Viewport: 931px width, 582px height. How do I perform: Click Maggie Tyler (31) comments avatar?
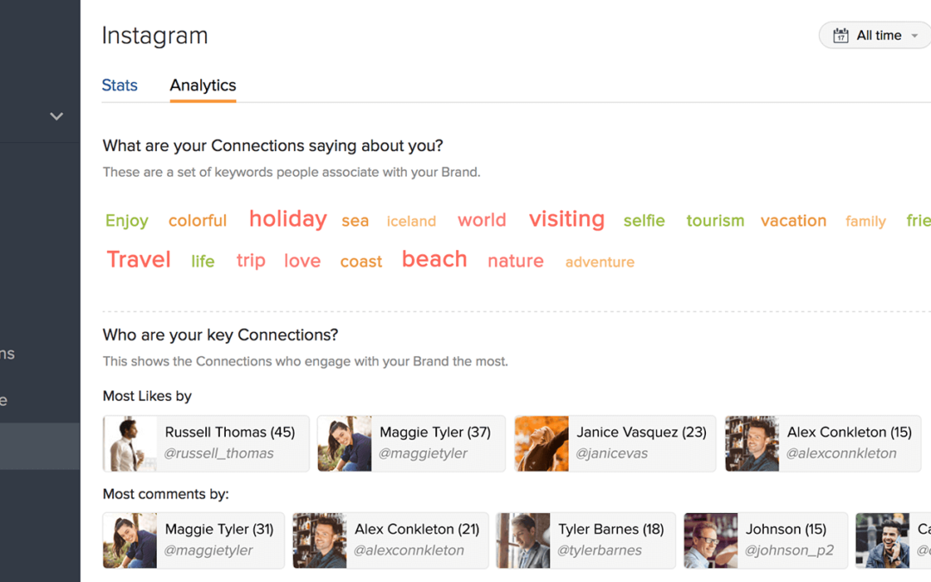coord(130,541)
